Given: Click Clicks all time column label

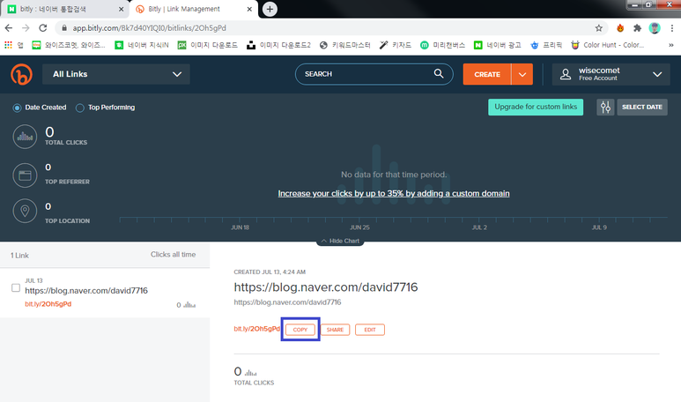Looking at the screenshot, I should (173, 254).
